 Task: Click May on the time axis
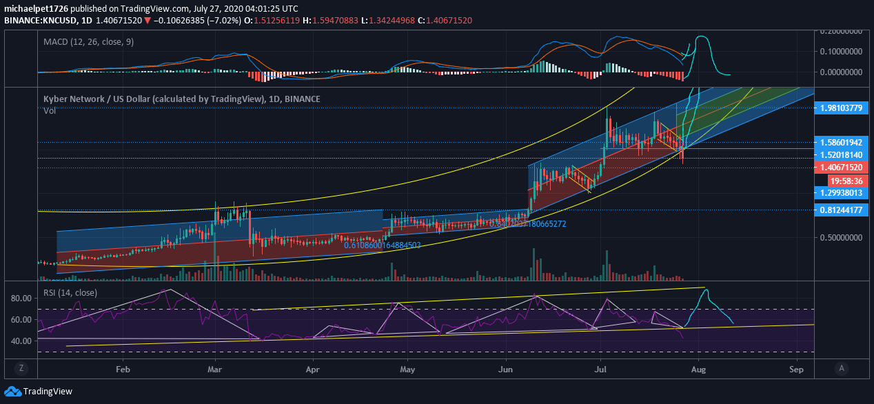pyautogui.click(x=407, y=369)
